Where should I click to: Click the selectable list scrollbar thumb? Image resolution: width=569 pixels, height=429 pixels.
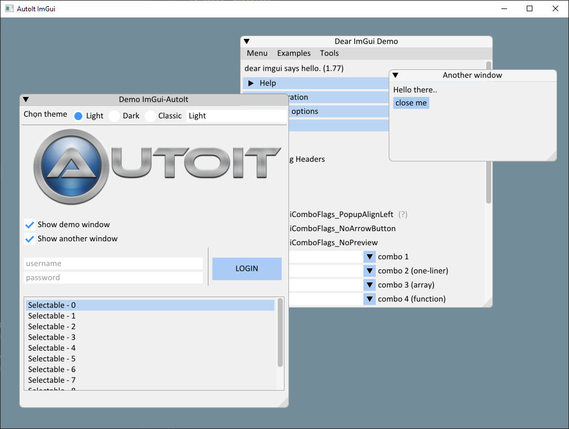click(280, 333)
